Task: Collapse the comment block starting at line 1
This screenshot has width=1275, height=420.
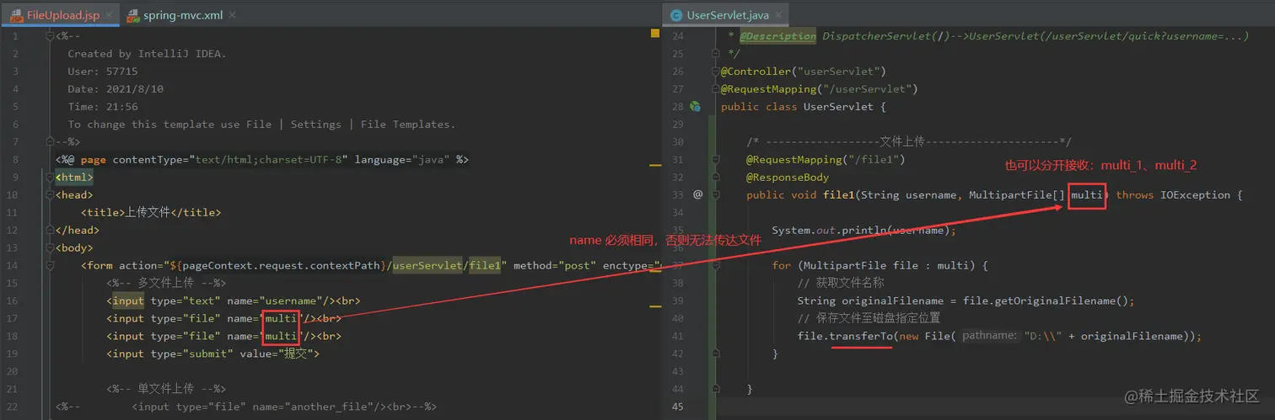Action: (52, 36)
